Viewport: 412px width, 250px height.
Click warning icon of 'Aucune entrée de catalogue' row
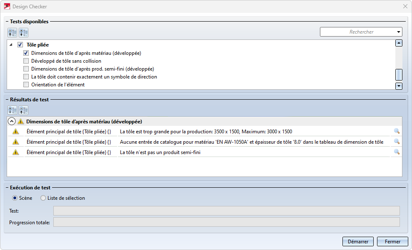(16, 142)
